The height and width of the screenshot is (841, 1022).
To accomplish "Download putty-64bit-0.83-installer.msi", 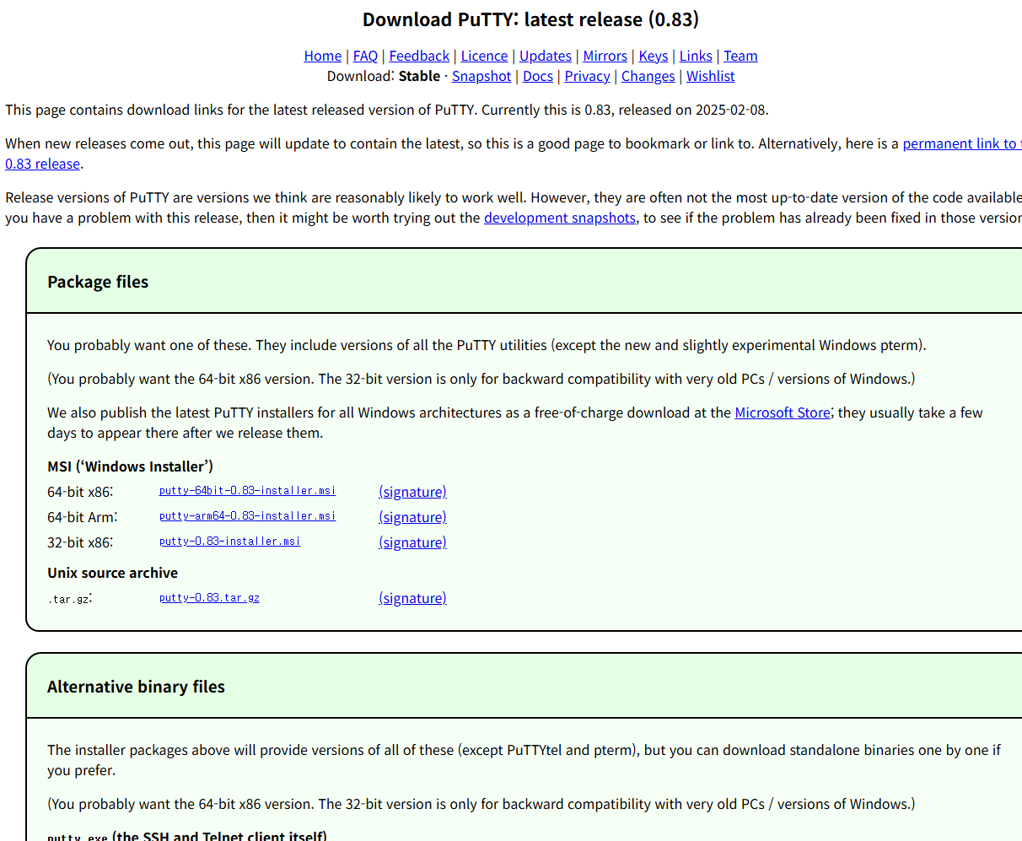I will [x=247, y=490].
